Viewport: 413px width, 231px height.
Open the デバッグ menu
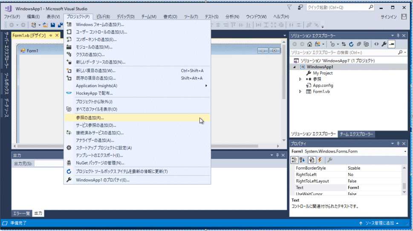click(x=126, y=17)
